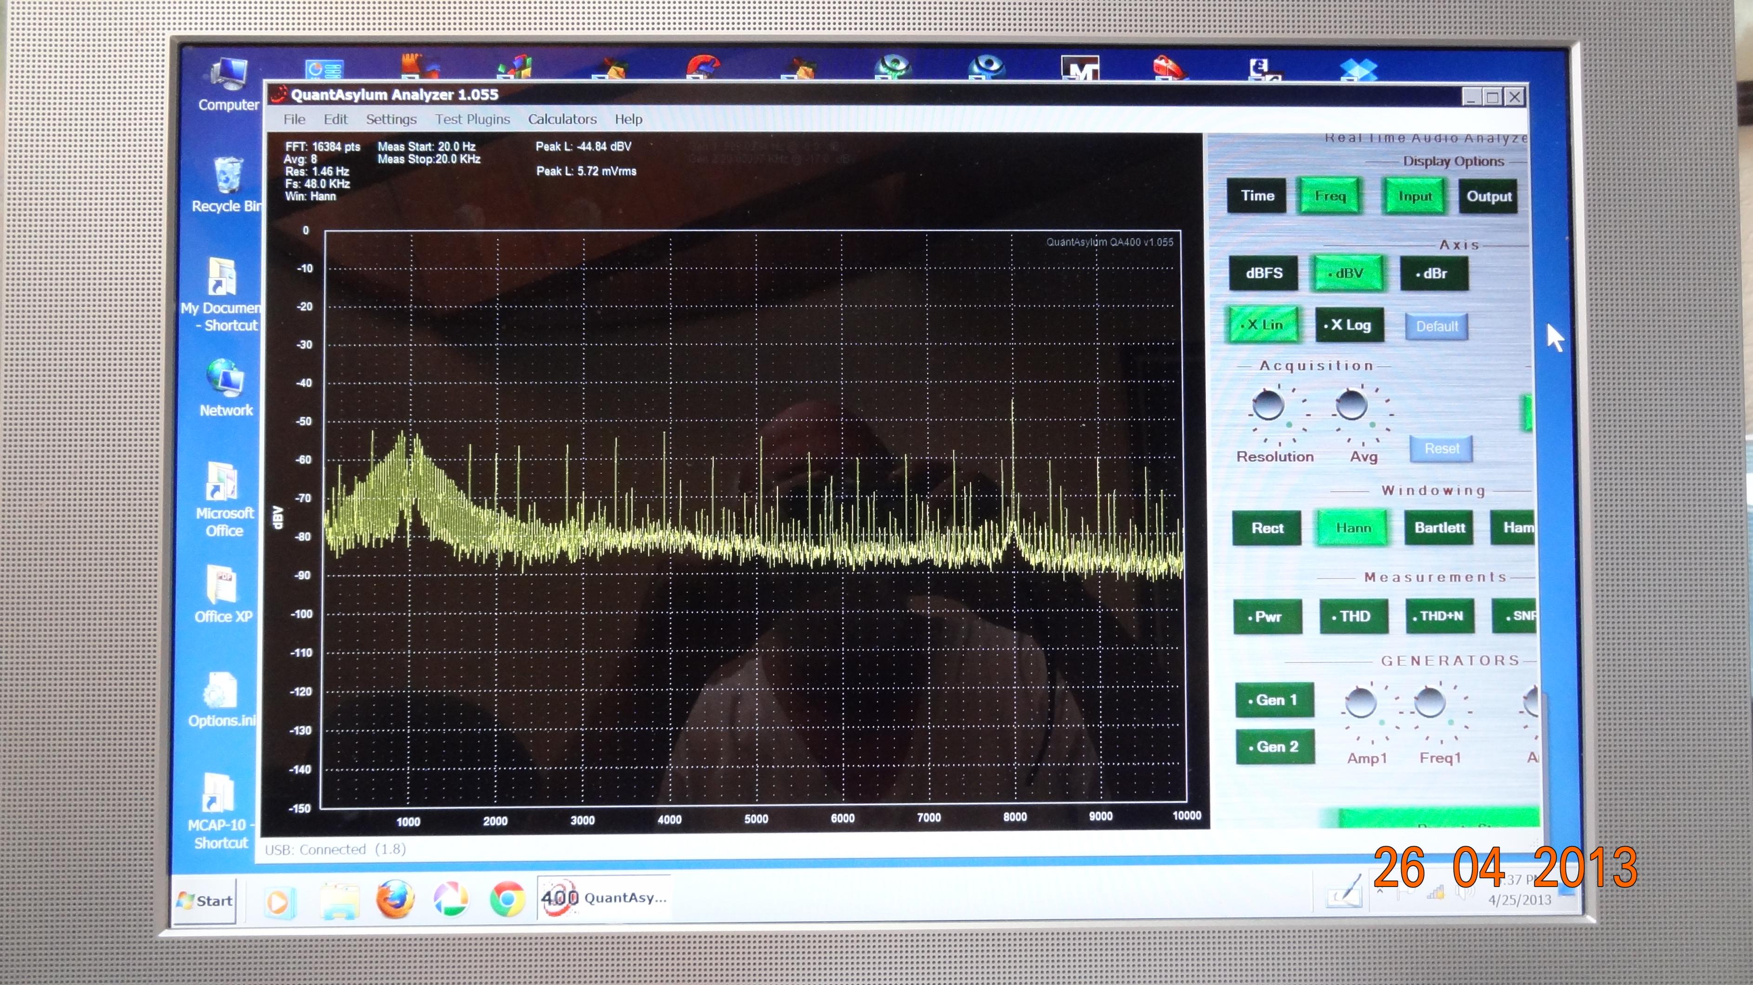Viewport: 1753px width, 985px height.
Task: Click the Network desktop icon
Action: [x=225, y=387]
